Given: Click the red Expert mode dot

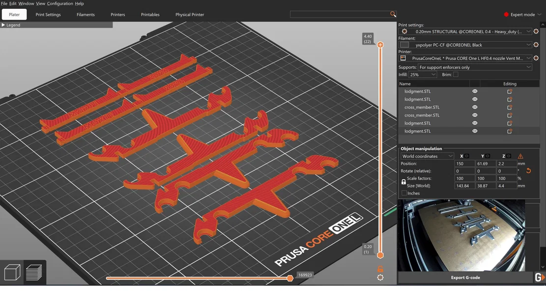Looking at the screenshot, I should [x=506, y=15].
